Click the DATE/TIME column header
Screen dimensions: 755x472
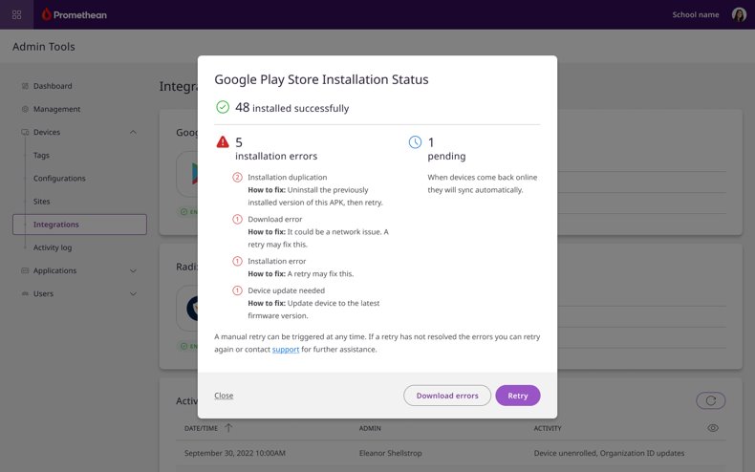(x=201, y=428)
